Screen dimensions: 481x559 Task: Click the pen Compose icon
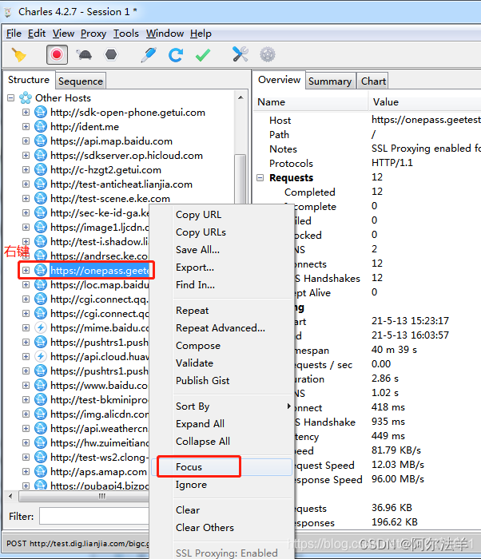(x=149, y=54)
